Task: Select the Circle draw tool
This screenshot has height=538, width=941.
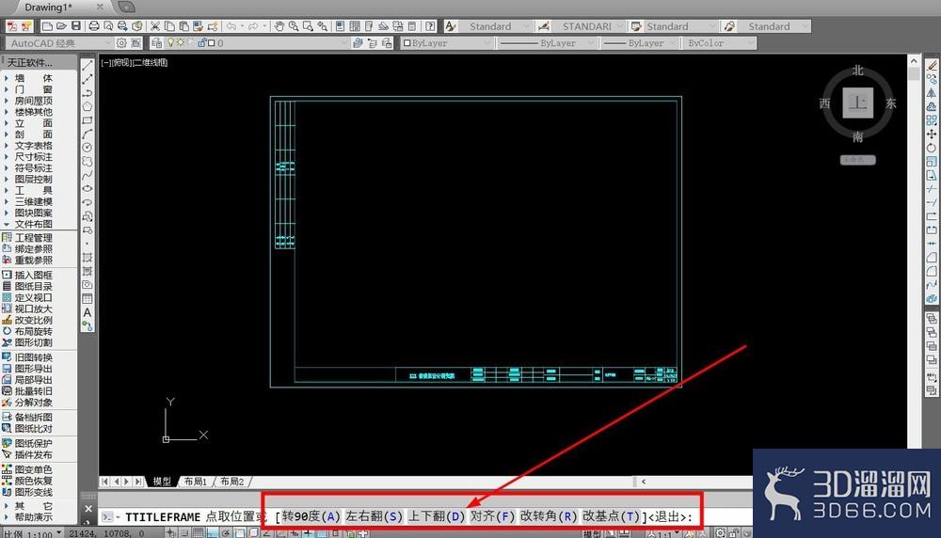Action: (88, 148)
